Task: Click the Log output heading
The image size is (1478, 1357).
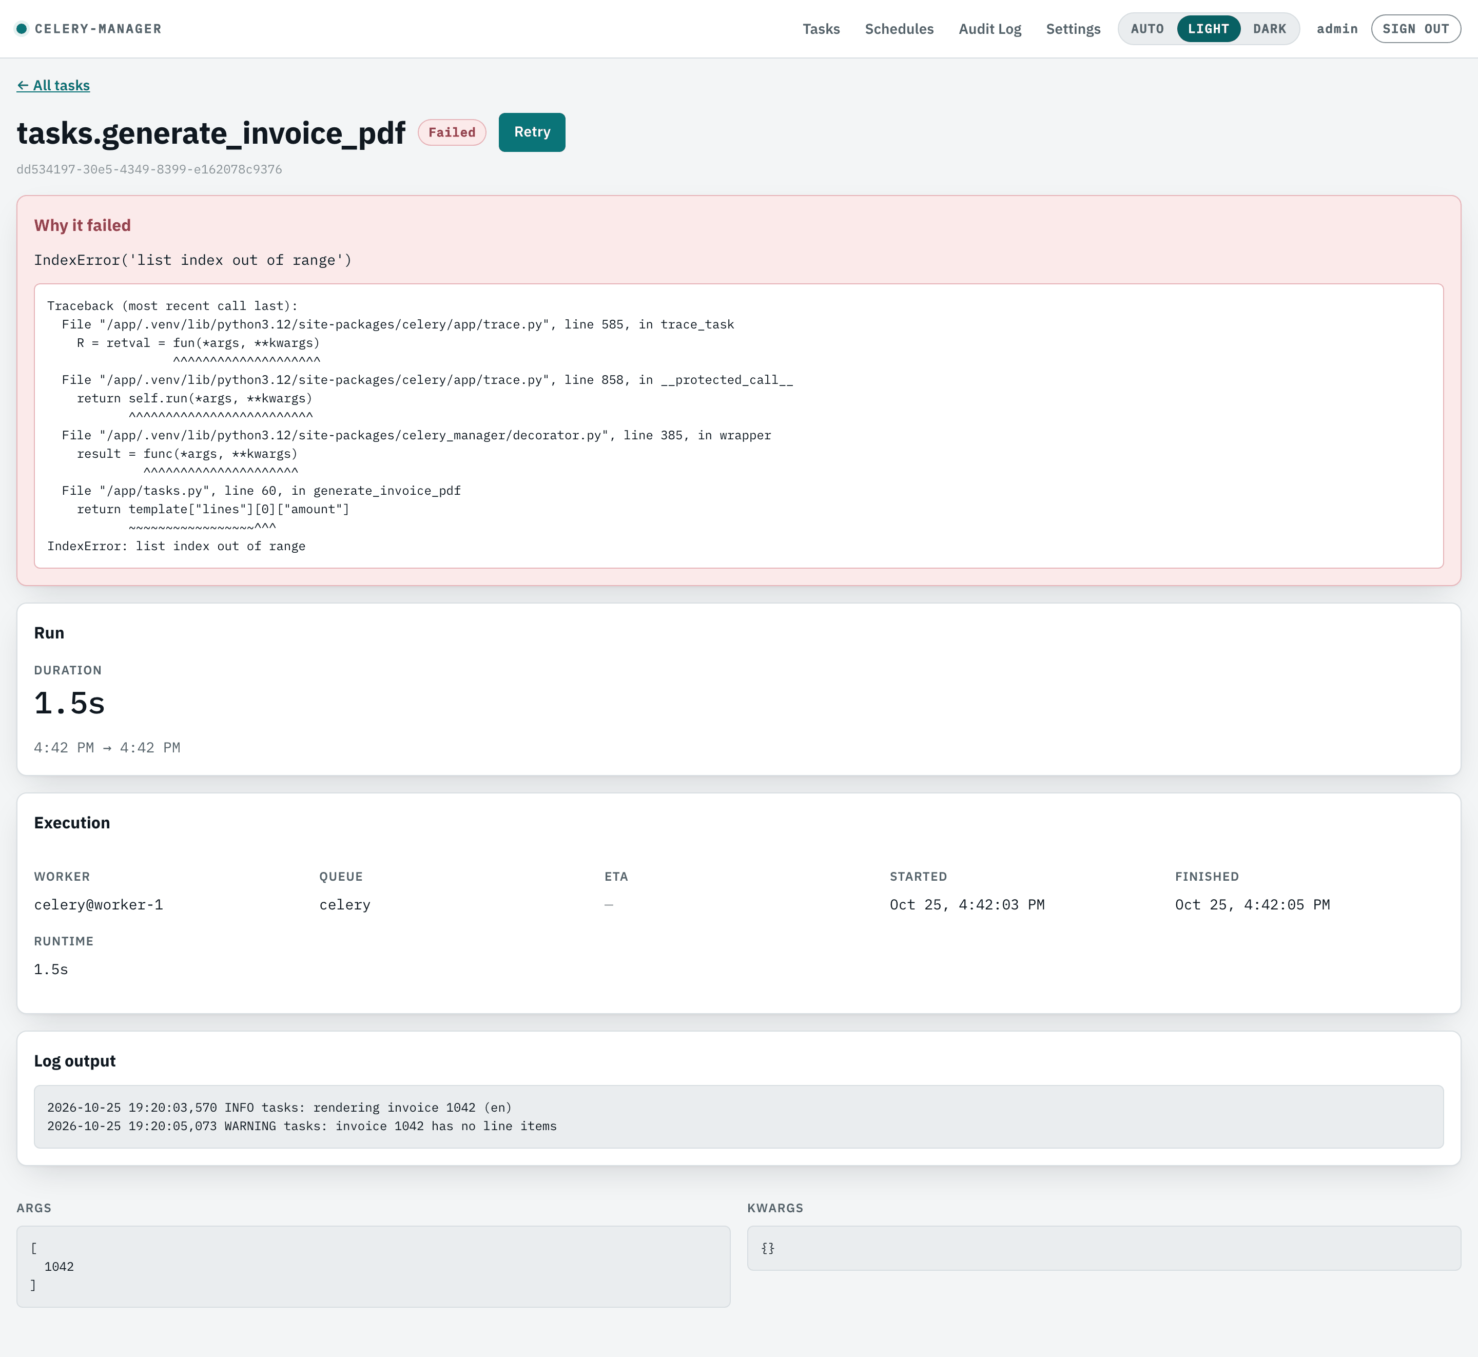Action: (75, 1061)
